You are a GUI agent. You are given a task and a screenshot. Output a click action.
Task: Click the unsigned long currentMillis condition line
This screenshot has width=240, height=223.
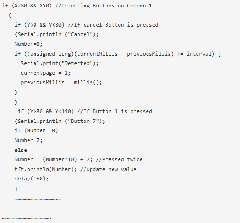pos(118,54)
